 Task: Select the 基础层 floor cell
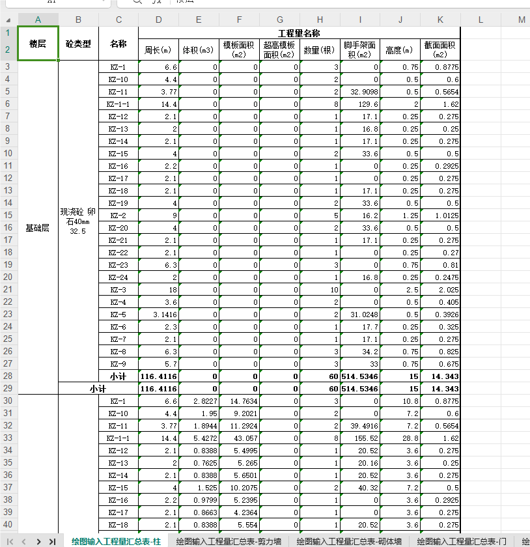38,228
